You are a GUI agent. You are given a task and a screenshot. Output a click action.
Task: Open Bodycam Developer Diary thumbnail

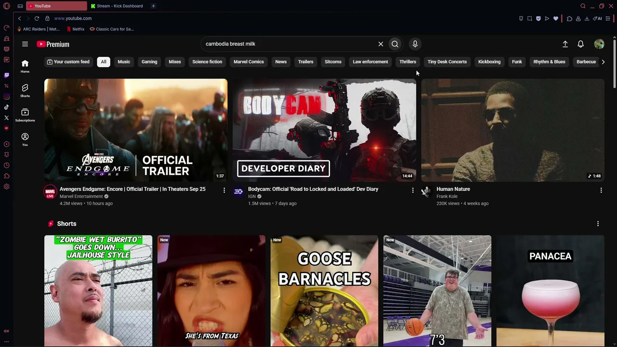324,130
